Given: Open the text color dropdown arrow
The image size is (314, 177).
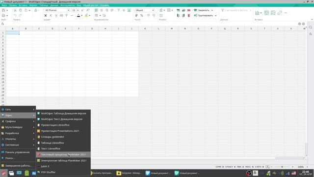Looking at the screenshot, I should (x=82, y=15).
